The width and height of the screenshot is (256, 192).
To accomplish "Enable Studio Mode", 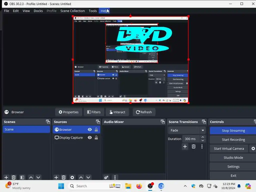I will pos(233,157).
